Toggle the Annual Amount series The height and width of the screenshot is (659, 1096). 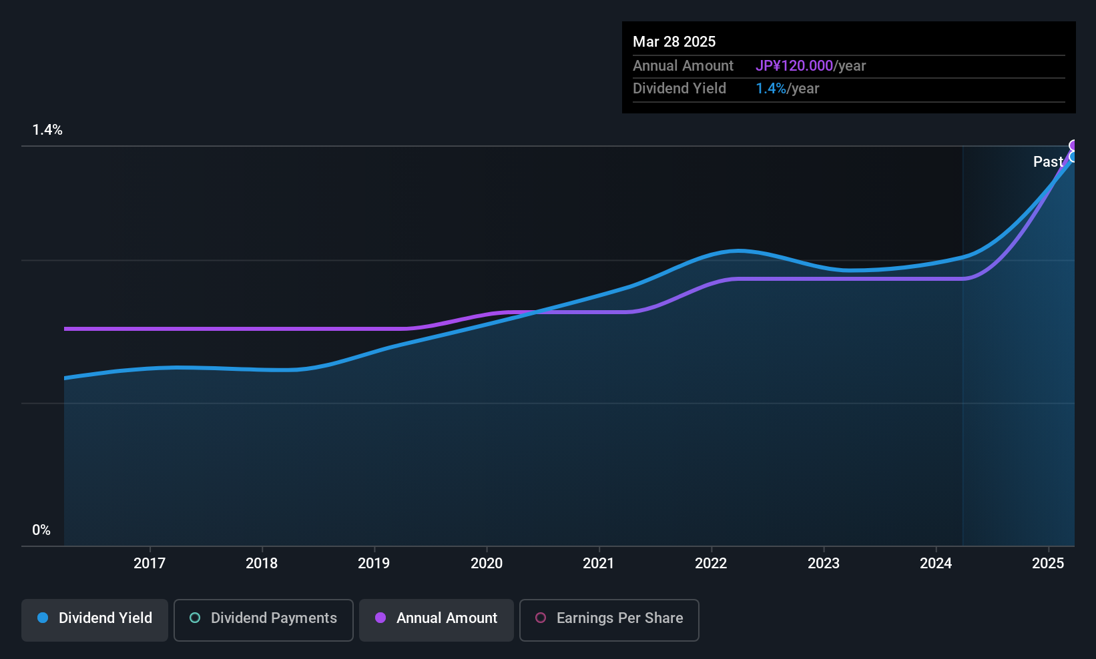click(437, 618)
